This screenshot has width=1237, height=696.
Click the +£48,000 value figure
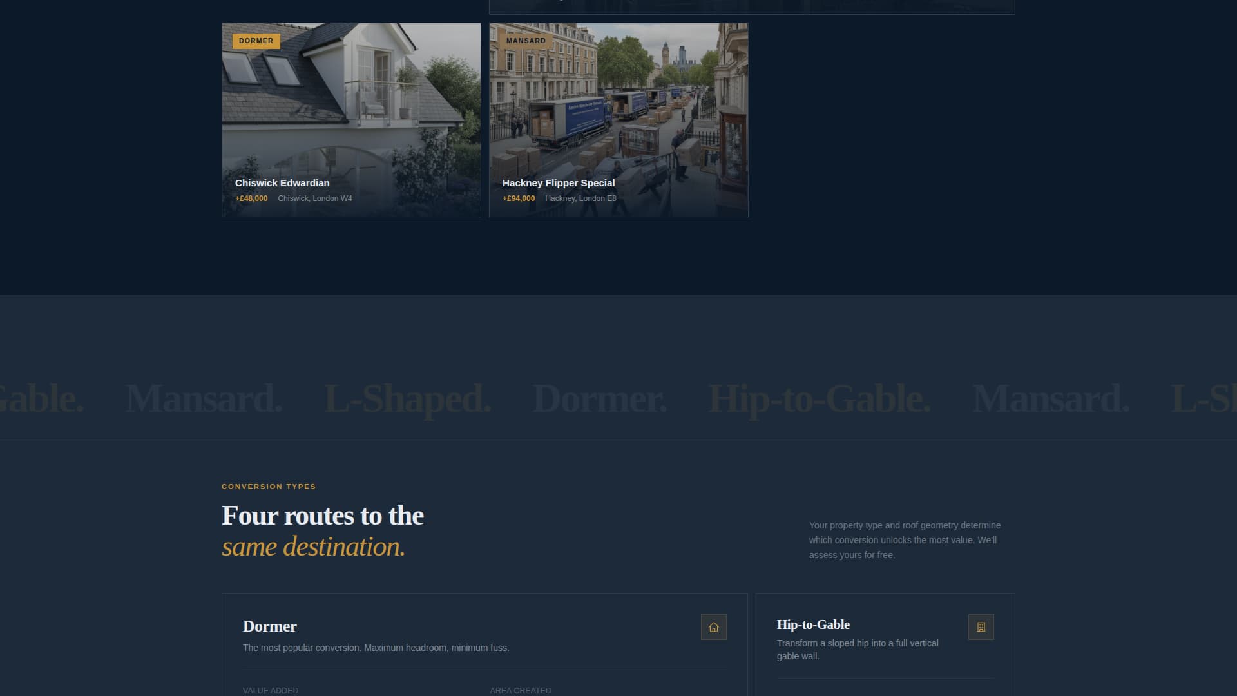click(251, 198)
